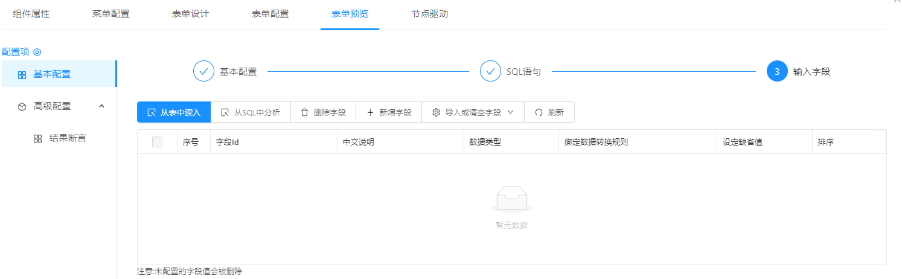Click the gear icon next to 配置项

coord(37,53)
